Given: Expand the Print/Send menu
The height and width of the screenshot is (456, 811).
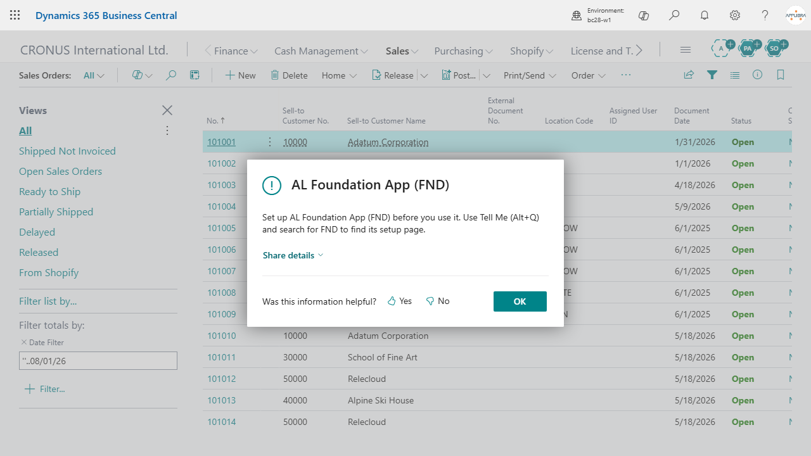Looking at the screenshot, I should click(x=530, y=75).
